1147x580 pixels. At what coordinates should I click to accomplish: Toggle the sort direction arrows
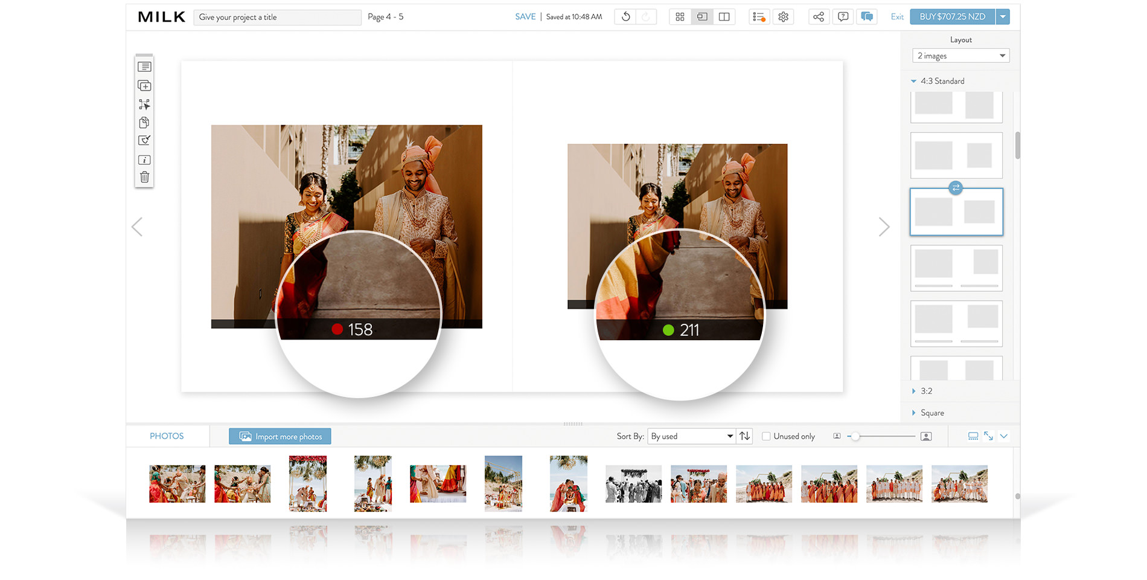click(745, 436)
